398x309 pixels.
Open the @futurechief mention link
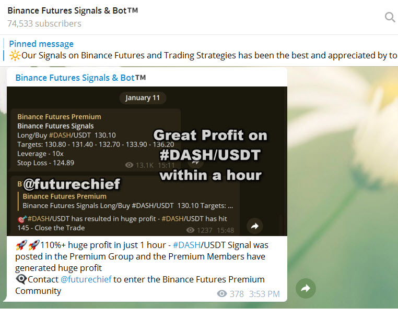pos(86,279)
